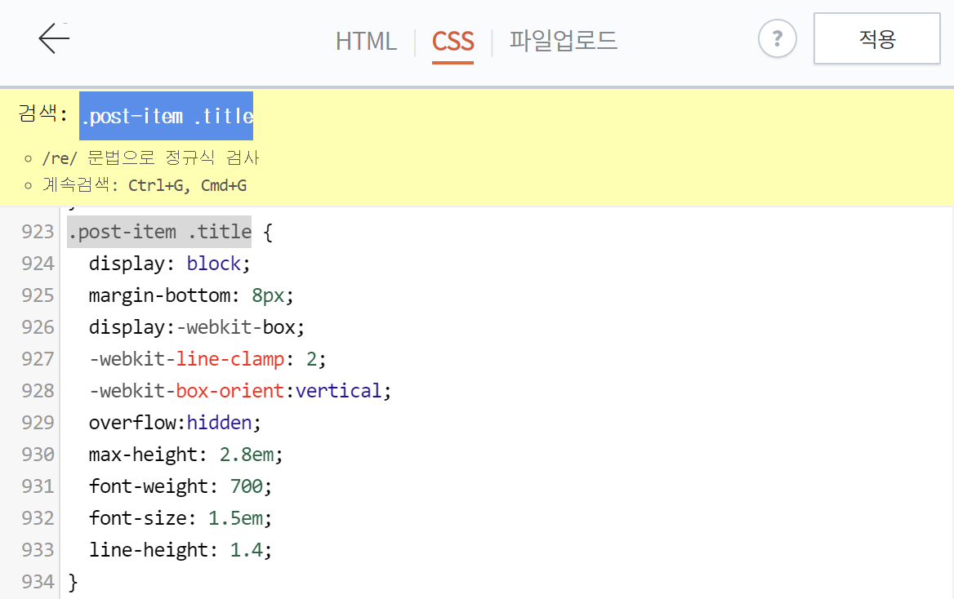954x599 pixels.
Task: Open the 파일업로드 tab
Action: pos(563,41)
